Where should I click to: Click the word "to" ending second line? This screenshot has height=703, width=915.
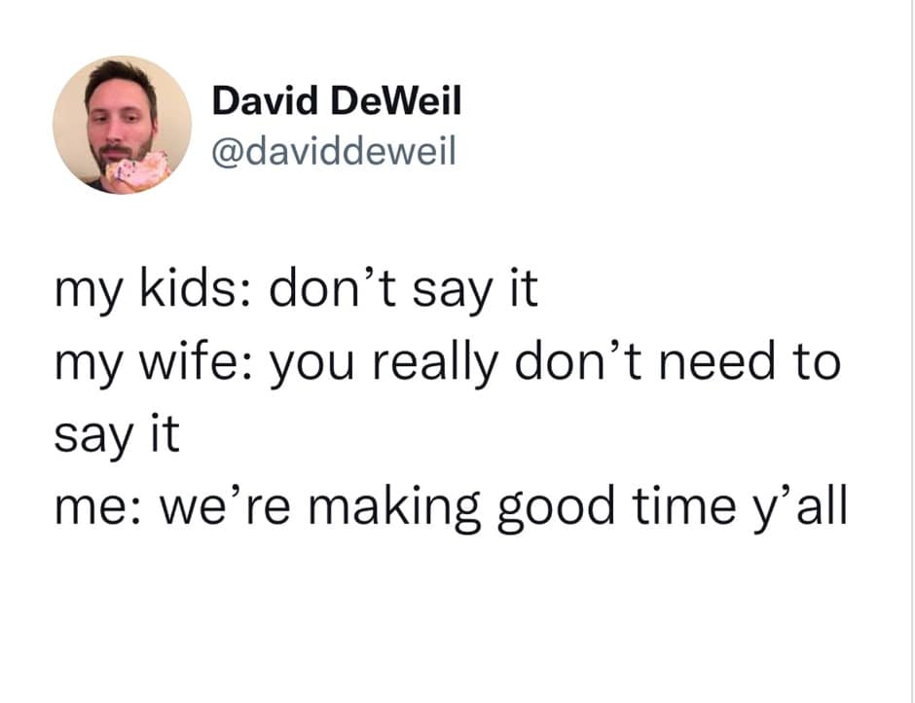tap(814, 364)
